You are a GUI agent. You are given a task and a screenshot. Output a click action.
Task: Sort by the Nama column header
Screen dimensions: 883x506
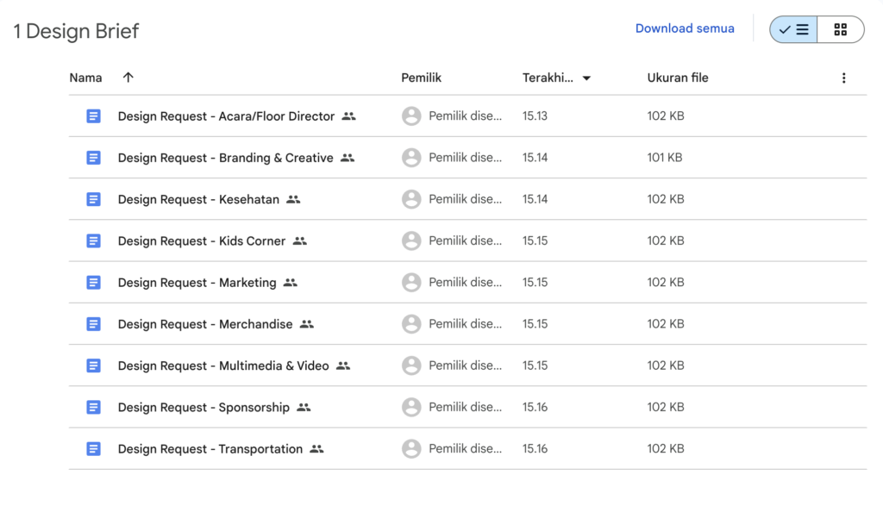click(85, 78)
